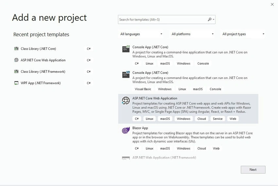This screenshot has height=186, width=278.
Task: Click the Cloud tag under Blazor App
Action: (x=201, y=148)
